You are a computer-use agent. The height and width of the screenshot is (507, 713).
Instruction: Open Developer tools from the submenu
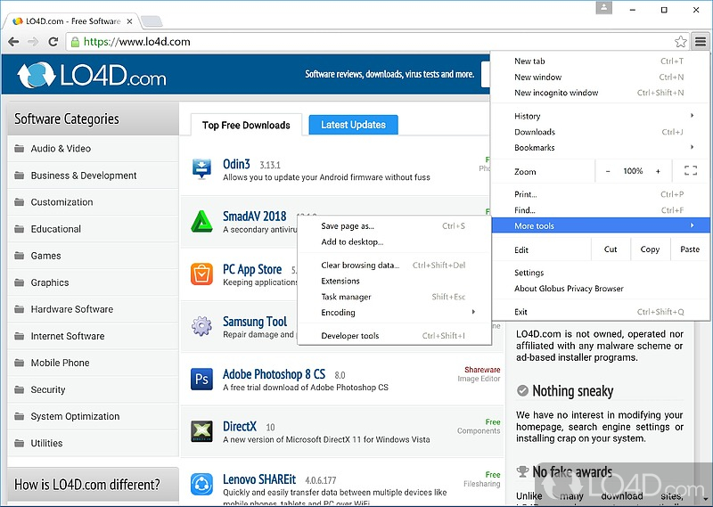pos(394,336)
